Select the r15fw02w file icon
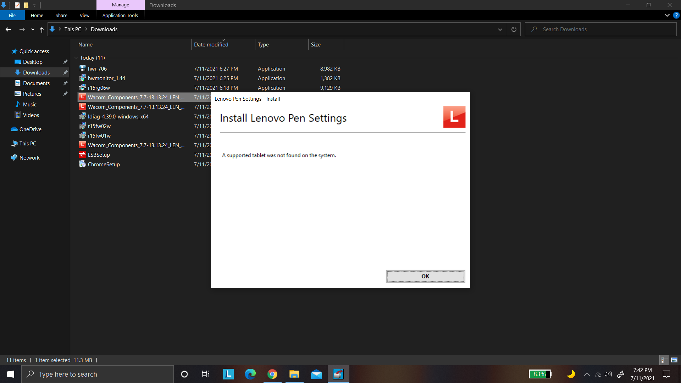This screenshot has width=681, height=383. pos(82,126)
